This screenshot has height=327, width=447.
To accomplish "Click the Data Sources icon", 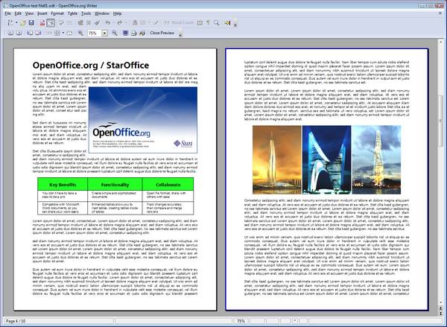I will coord(227,23).
